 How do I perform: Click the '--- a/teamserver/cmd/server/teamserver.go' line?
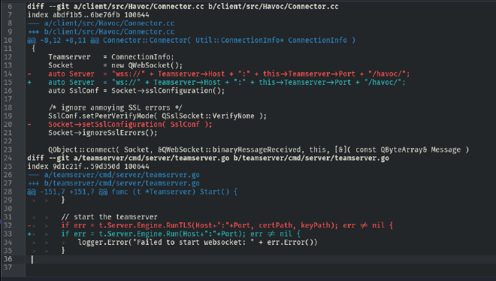click(113, 175)
